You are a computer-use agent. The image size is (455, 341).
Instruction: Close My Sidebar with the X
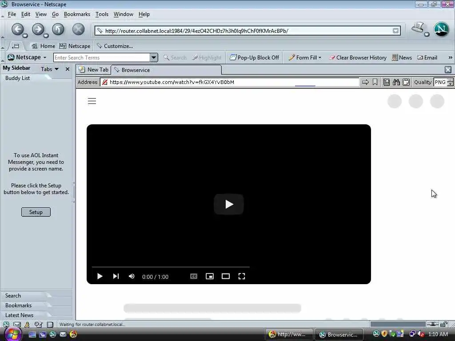click(68, 69)
